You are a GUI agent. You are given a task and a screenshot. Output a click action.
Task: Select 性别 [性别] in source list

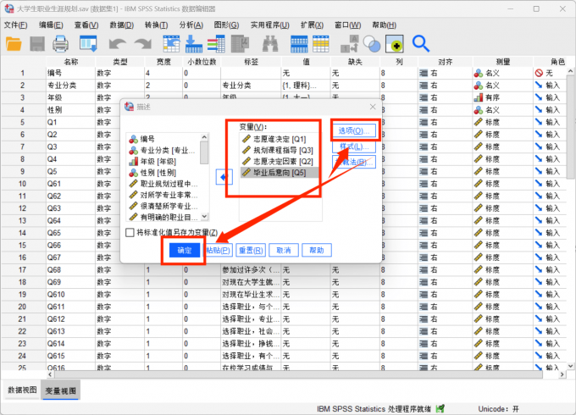[163, 172]
